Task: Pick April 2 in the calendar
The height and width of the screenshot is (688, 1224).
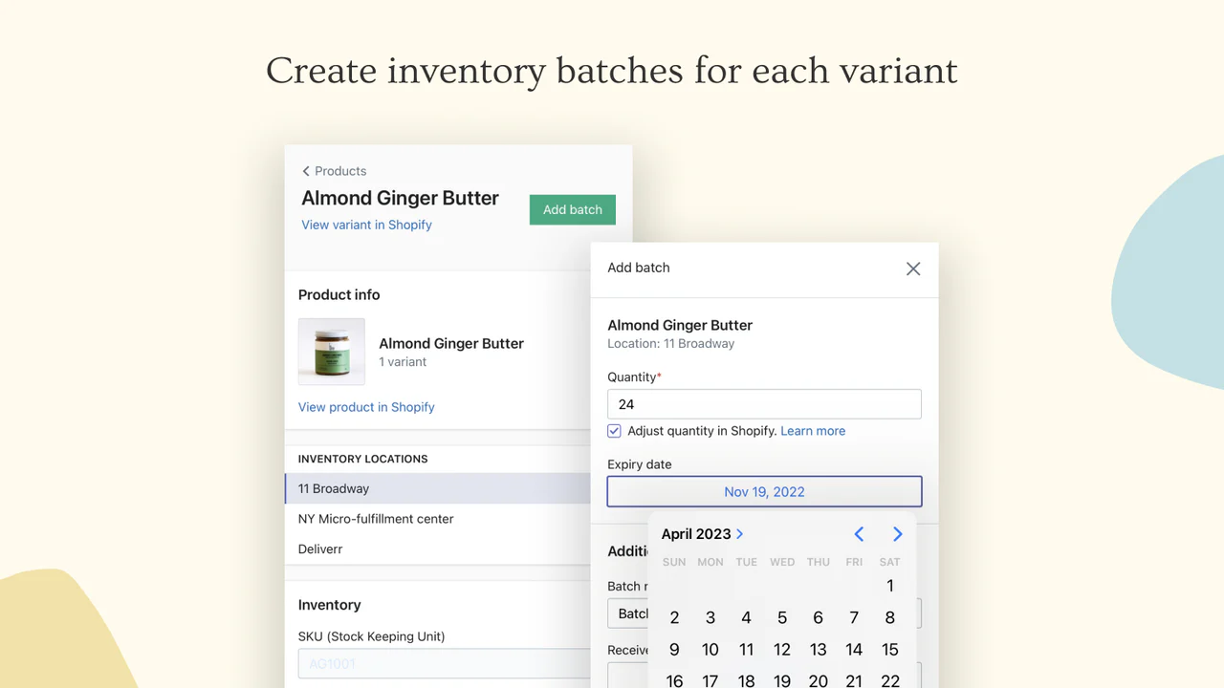Action: coord(674,618)
